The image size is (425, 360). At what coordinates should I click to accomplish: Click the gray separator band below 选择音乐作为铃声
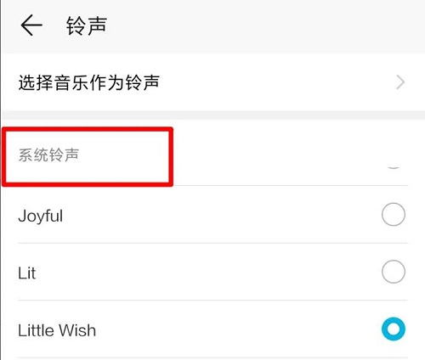pos(213,115)
